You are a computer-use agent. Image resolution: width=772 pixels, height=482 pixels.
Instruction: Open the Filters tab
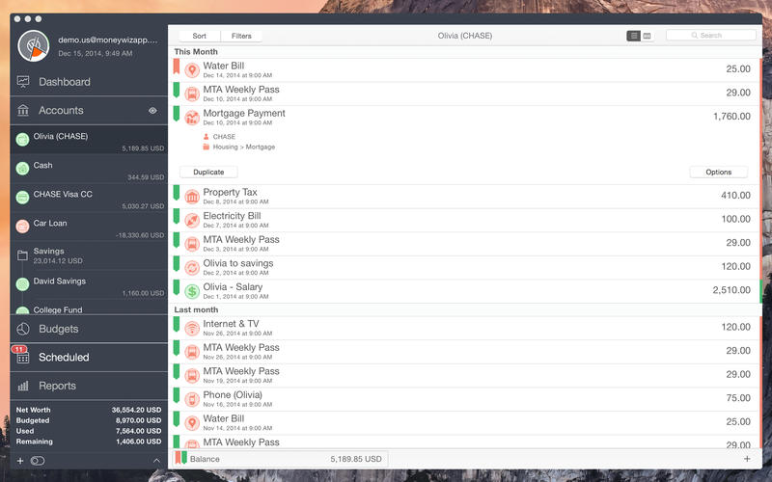(241, 36)
